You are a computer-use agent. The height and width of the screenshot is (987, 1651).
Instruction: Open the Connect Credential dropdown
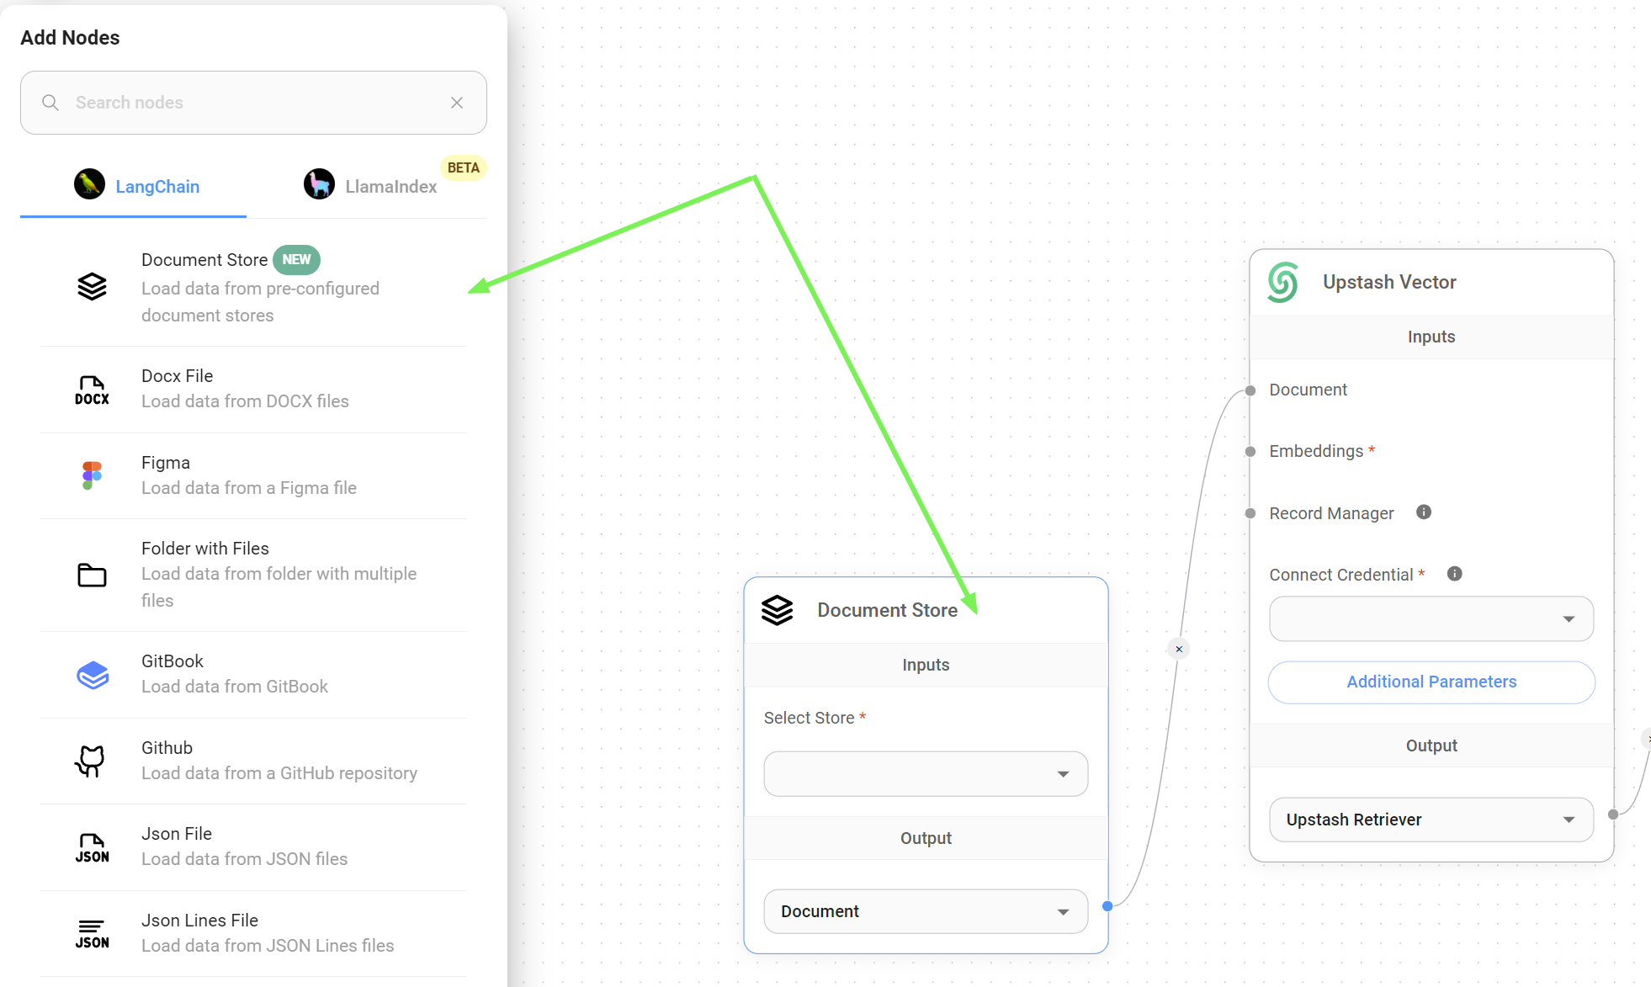tap(1431, 619)
